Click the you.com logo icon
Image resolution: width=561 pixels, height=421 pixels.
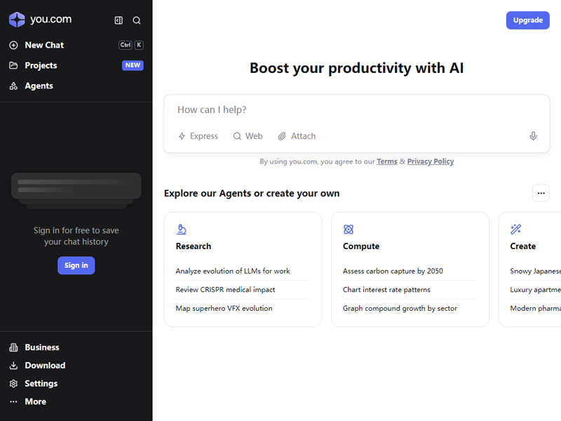(17, 20)
